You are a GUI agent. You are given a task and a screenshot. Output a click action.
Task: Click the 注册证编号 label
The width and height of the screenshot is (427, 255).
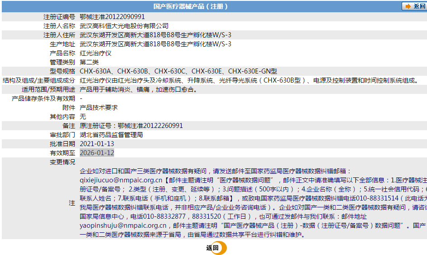point(59,17)
